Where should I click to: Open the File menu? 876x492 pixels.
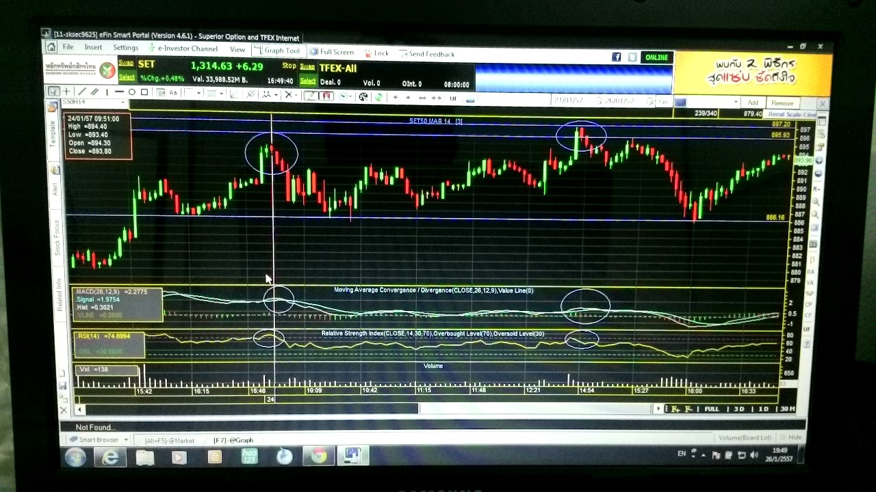click(x=68, y=47)
